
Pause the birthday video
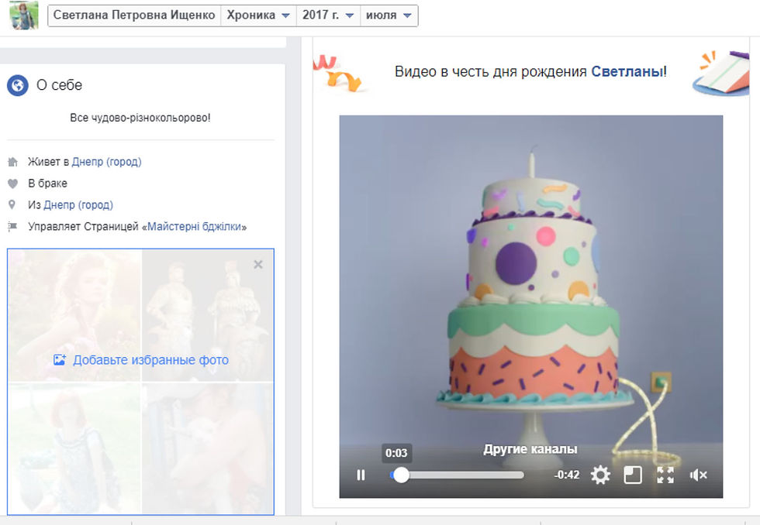[361, 475]
